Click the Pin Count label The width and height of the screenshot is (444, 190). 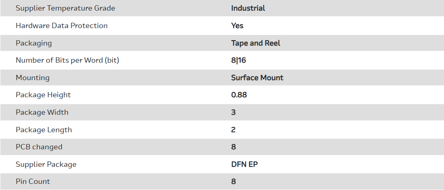pyautogui.click(x=33, y=181)
